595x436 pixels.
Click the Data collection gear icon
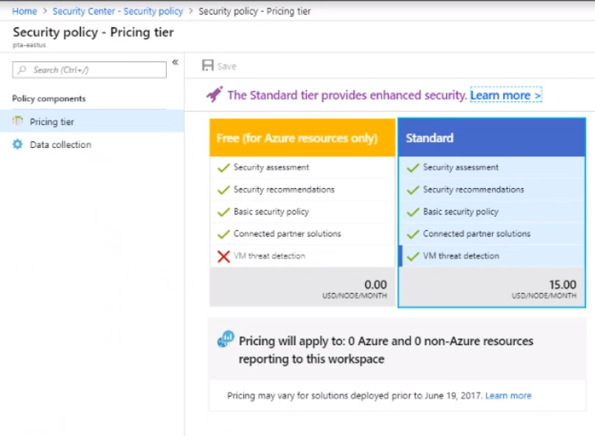[x=18, y=145]
